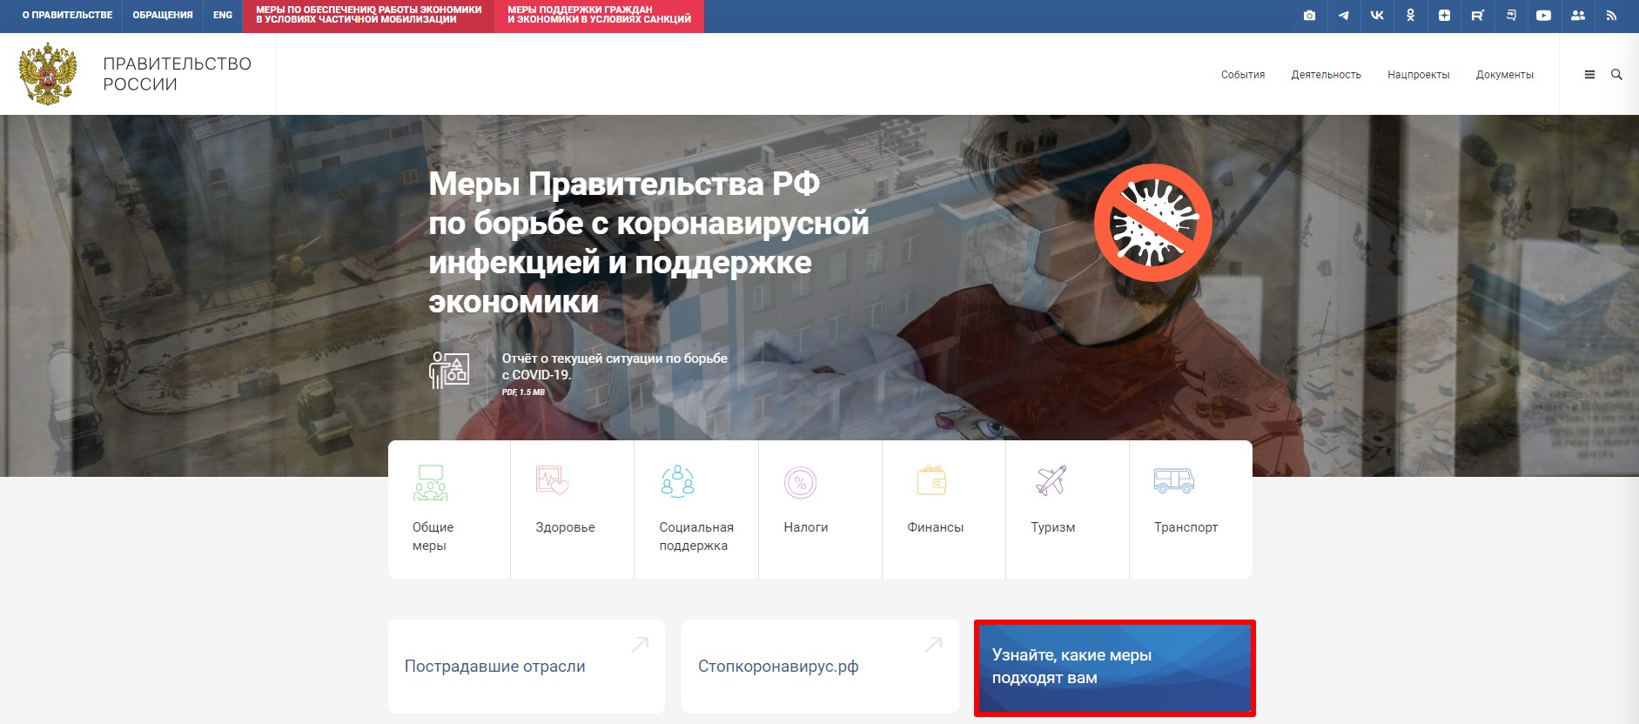Open the hamburger menu icon
The image size is (1639, 724).
pos(1589,75)
